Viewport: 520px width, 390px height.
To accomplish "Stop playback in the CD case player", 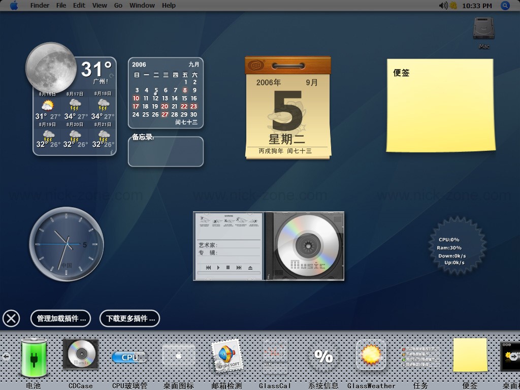I will click(228, 268).
